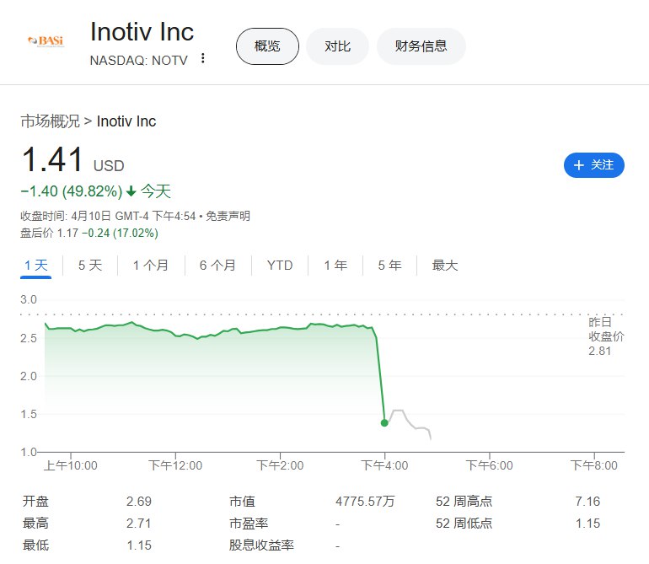Open the three-dot menu beside NASDAQ: NOTV
This screenshot has width=649, height=564.
pos(203,58)
